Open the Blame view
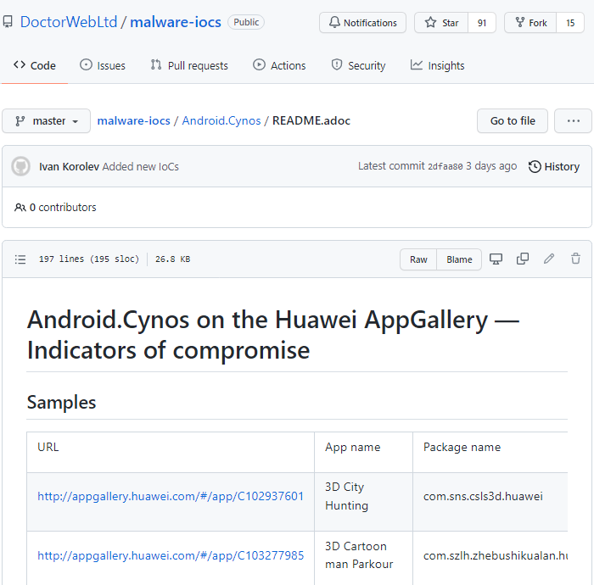 [x=459, y=259]
